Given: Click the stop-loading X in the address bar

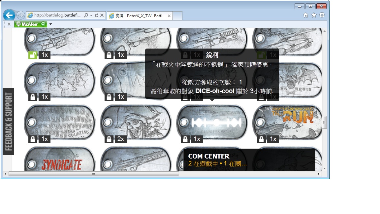Looking at the screenshot, I should point(102,15).
